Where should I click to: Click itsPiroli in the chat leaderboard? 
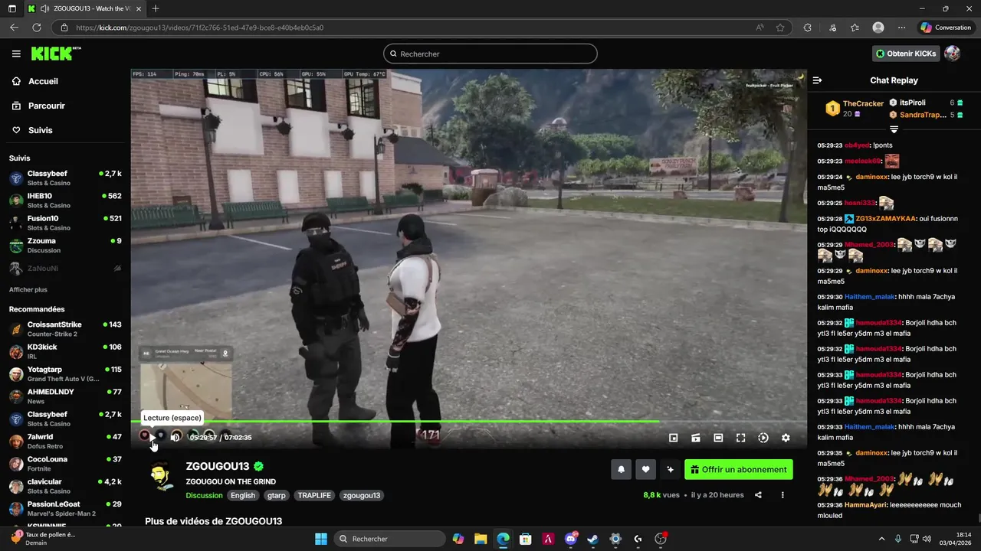913,103
